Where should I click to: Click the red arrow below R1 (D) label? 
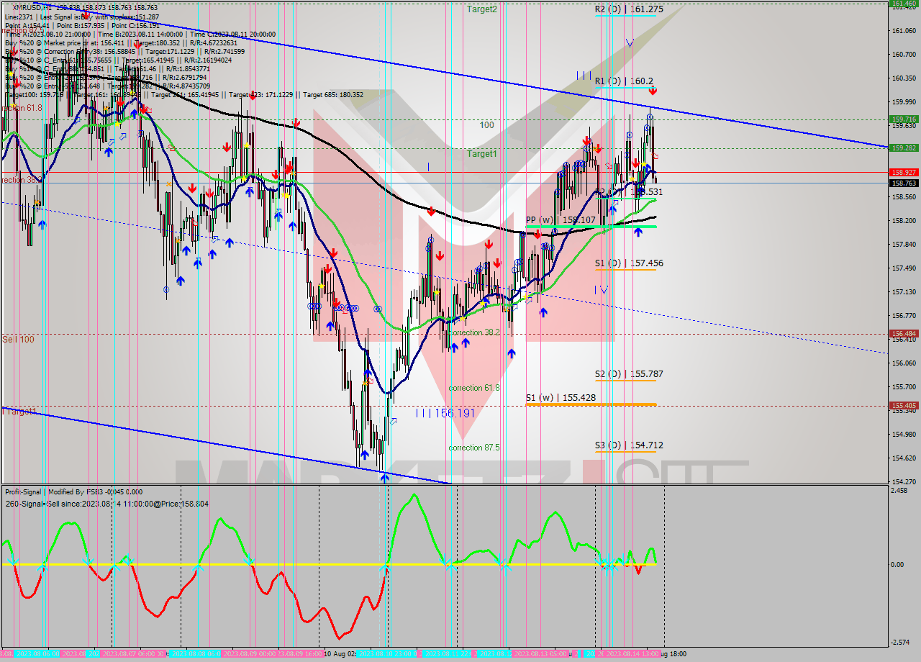tap(652, 91)
